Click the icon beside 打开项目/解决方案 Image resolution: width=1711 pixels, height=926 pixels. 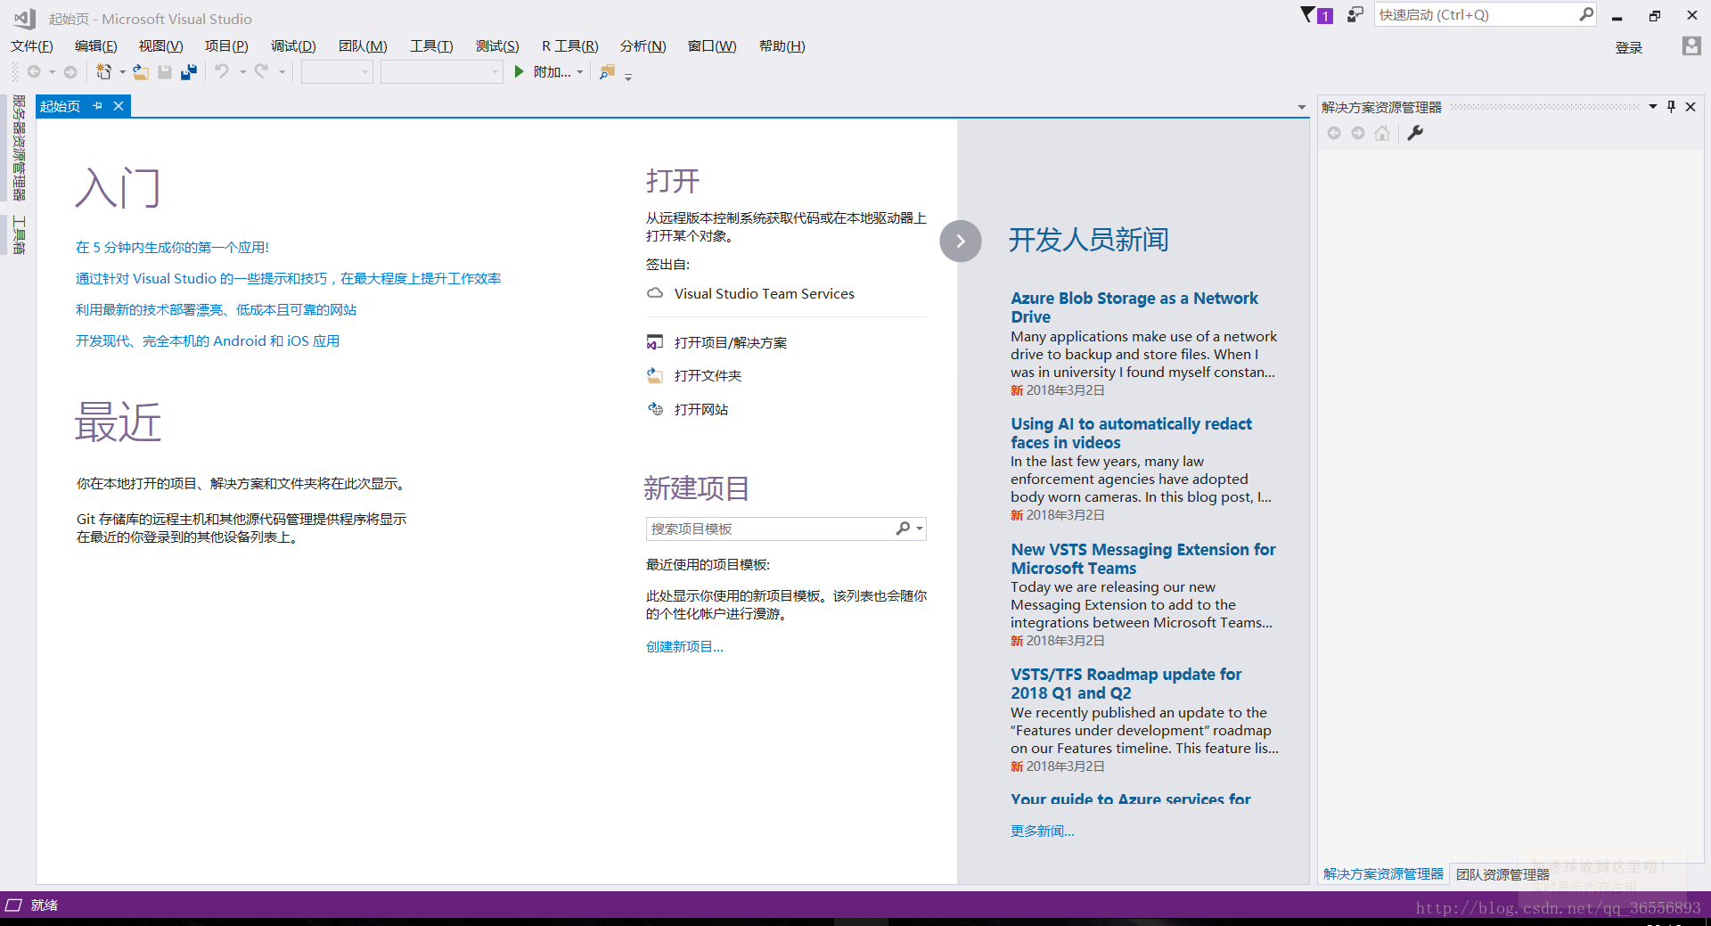(655, 342)
